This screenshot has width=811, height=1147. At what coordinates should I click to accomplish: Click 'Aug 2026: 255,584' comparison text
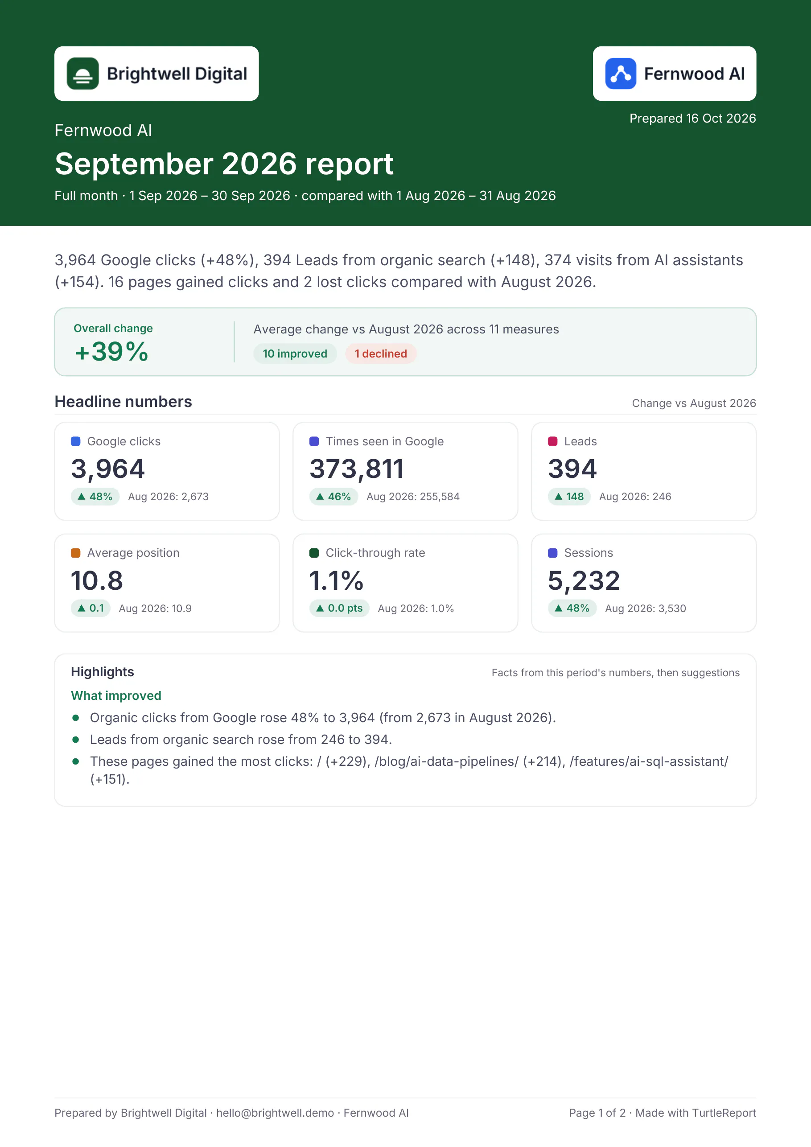413,497
